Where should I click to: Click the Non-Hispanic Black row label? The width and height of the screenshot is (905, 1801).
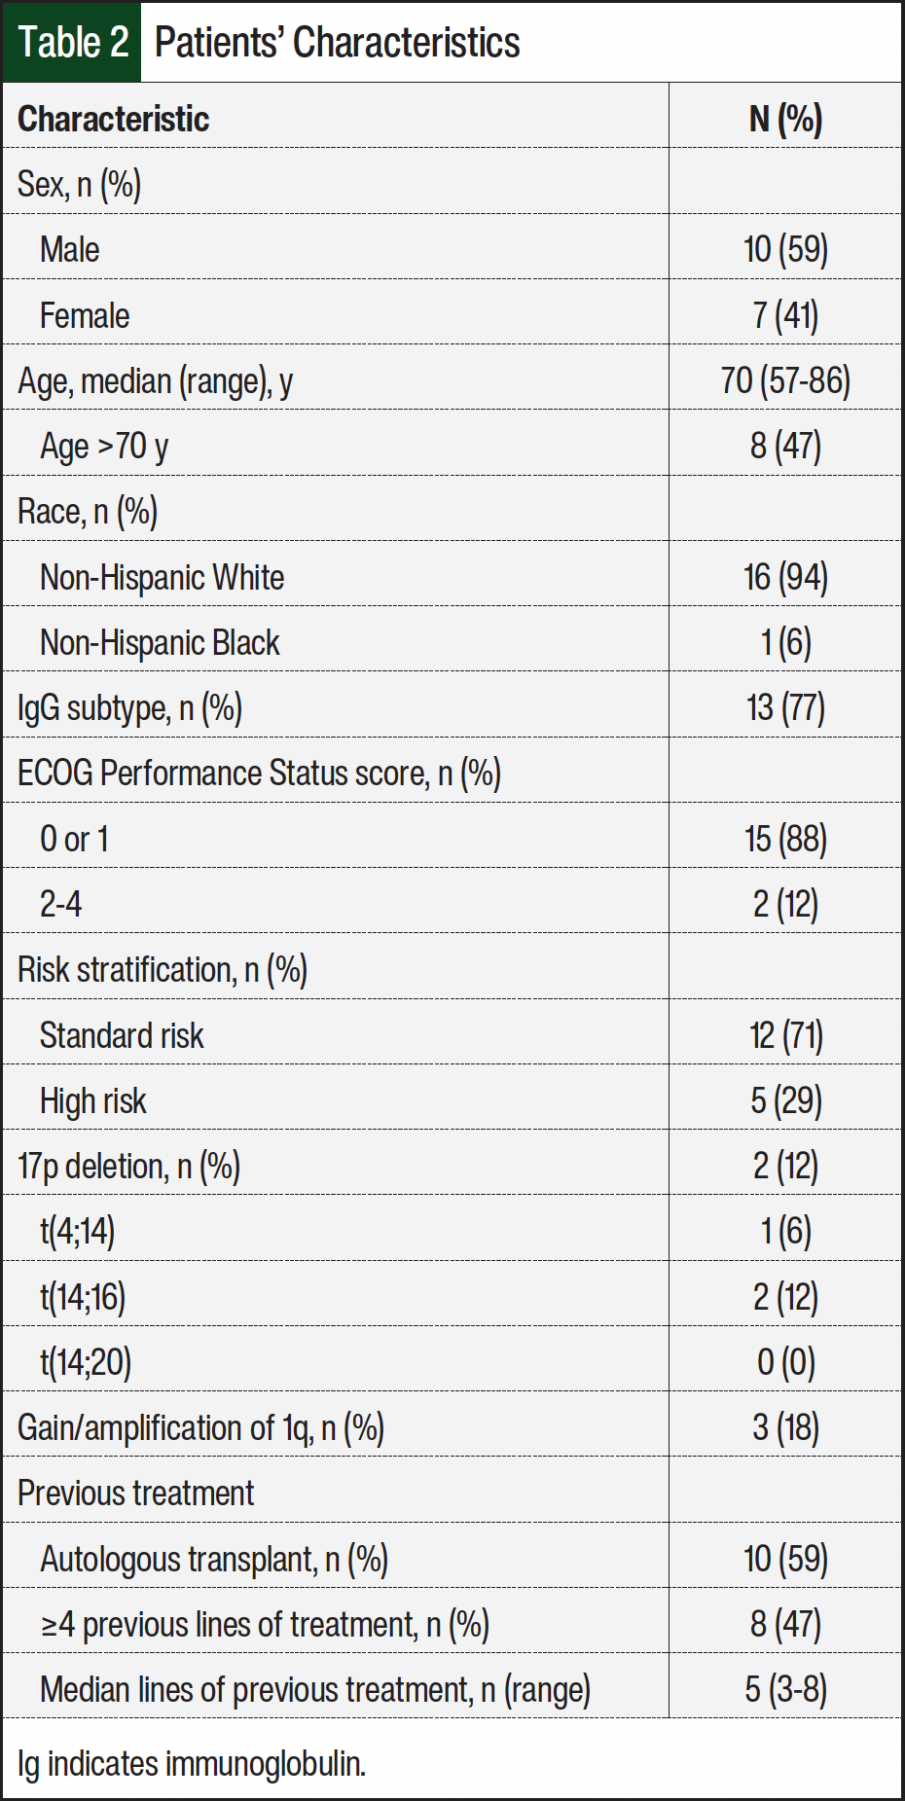pos(160,642)
